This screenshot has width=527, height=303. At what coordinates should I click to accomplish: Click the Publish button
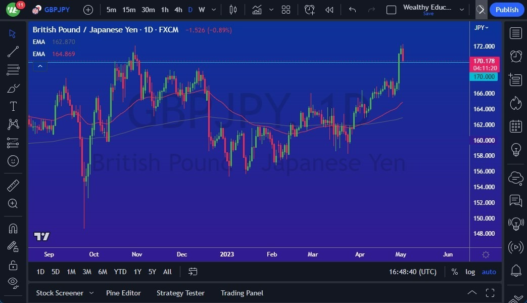[x=506, y=9]
